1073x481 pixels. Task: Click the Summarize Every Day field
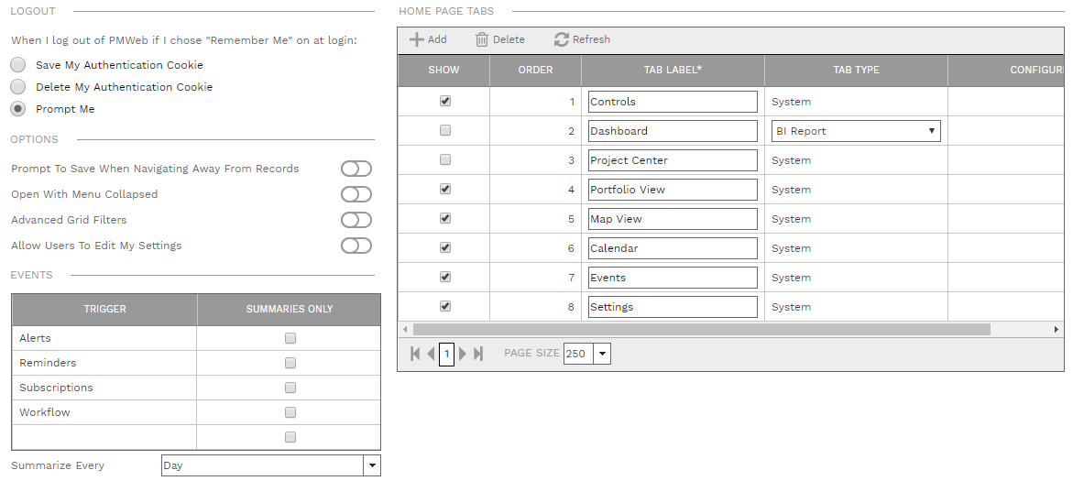point(263,465)
